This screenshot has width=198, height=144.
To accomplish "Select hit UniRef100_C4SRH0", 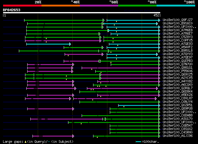I will coord(178,133).
